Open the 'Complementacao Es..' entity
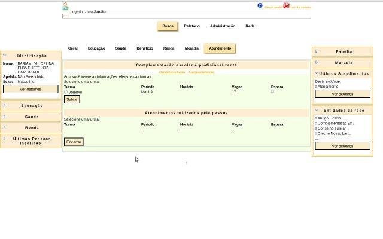Screen dimensions: 383x239 pos(336,124)
